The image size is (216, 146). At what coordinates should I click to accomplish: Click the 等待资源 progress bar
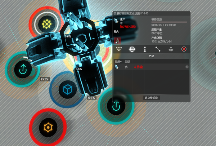169,22
